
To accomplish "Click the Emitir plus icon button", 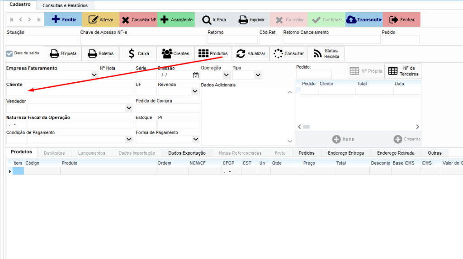I will (x=63, y=19).
